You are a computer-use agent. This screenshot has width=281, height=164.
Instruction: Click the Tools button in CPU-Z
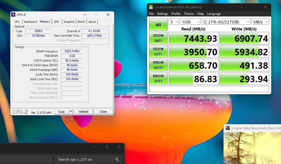click(61, 112)
